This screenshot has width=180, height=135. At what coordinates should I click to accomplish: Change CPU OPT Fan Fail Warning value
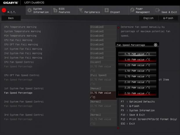(103, 44)
